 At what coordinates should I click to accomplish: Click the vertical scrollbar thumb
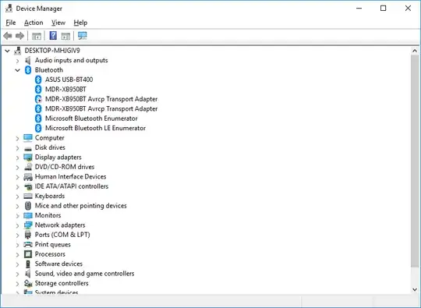(x=415, y=161)
